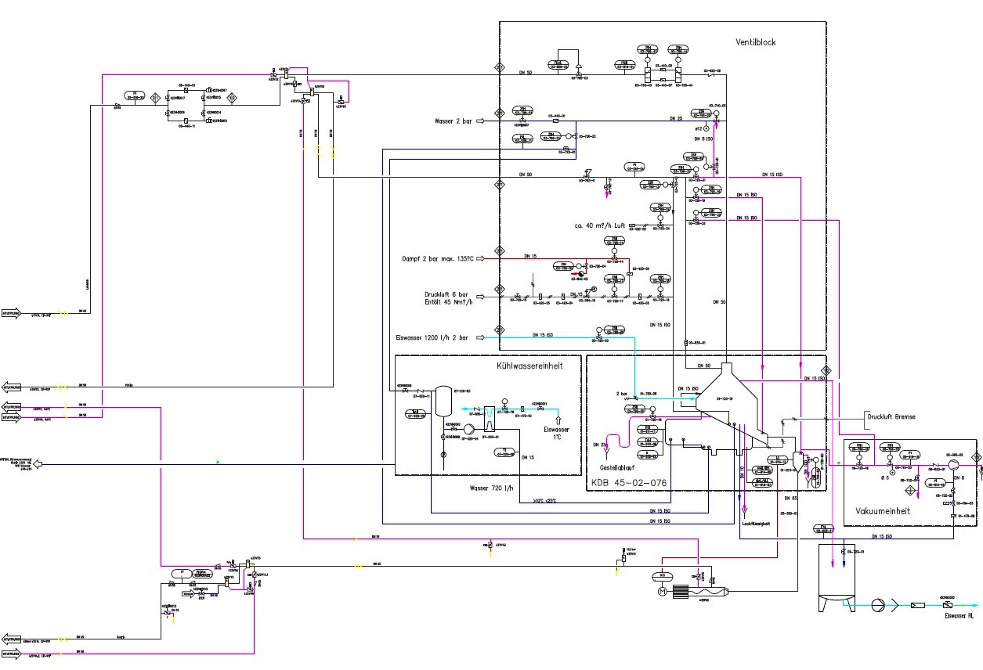The width and height of the screenshot is (983, 670).
Task: Click the circular pump in Kühlwassereinheit
Action: (x=469, y=429)
